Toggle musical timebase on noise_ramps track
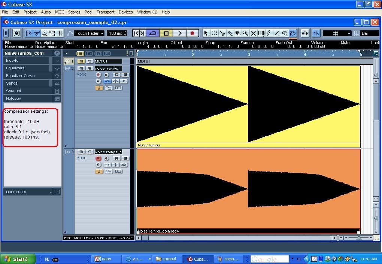The width and height of the screenshot is (382, 264). 99,88
